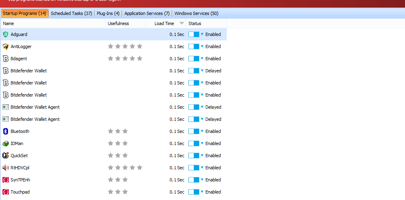
Task: Switch to the Scheduled Tasks (37) tab
Action: tap(71, 13)
